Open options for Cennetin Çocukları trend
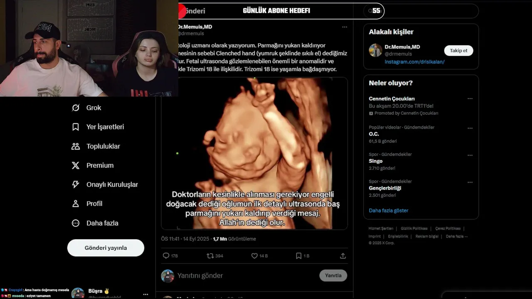The height and width of the screenshot is (299, 532). [x=470, y=99]
